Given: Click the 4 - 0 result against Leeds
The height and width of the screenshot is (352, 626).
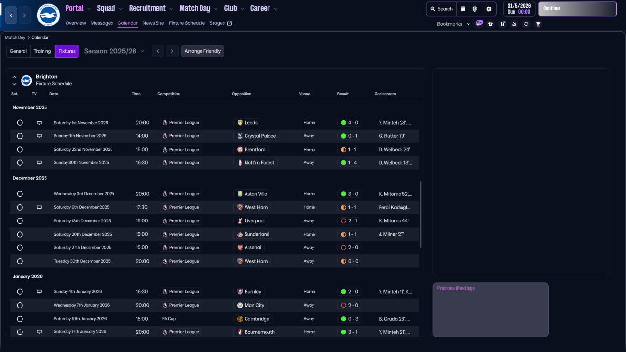Looking at the screenshot, I should pos(349,123).
